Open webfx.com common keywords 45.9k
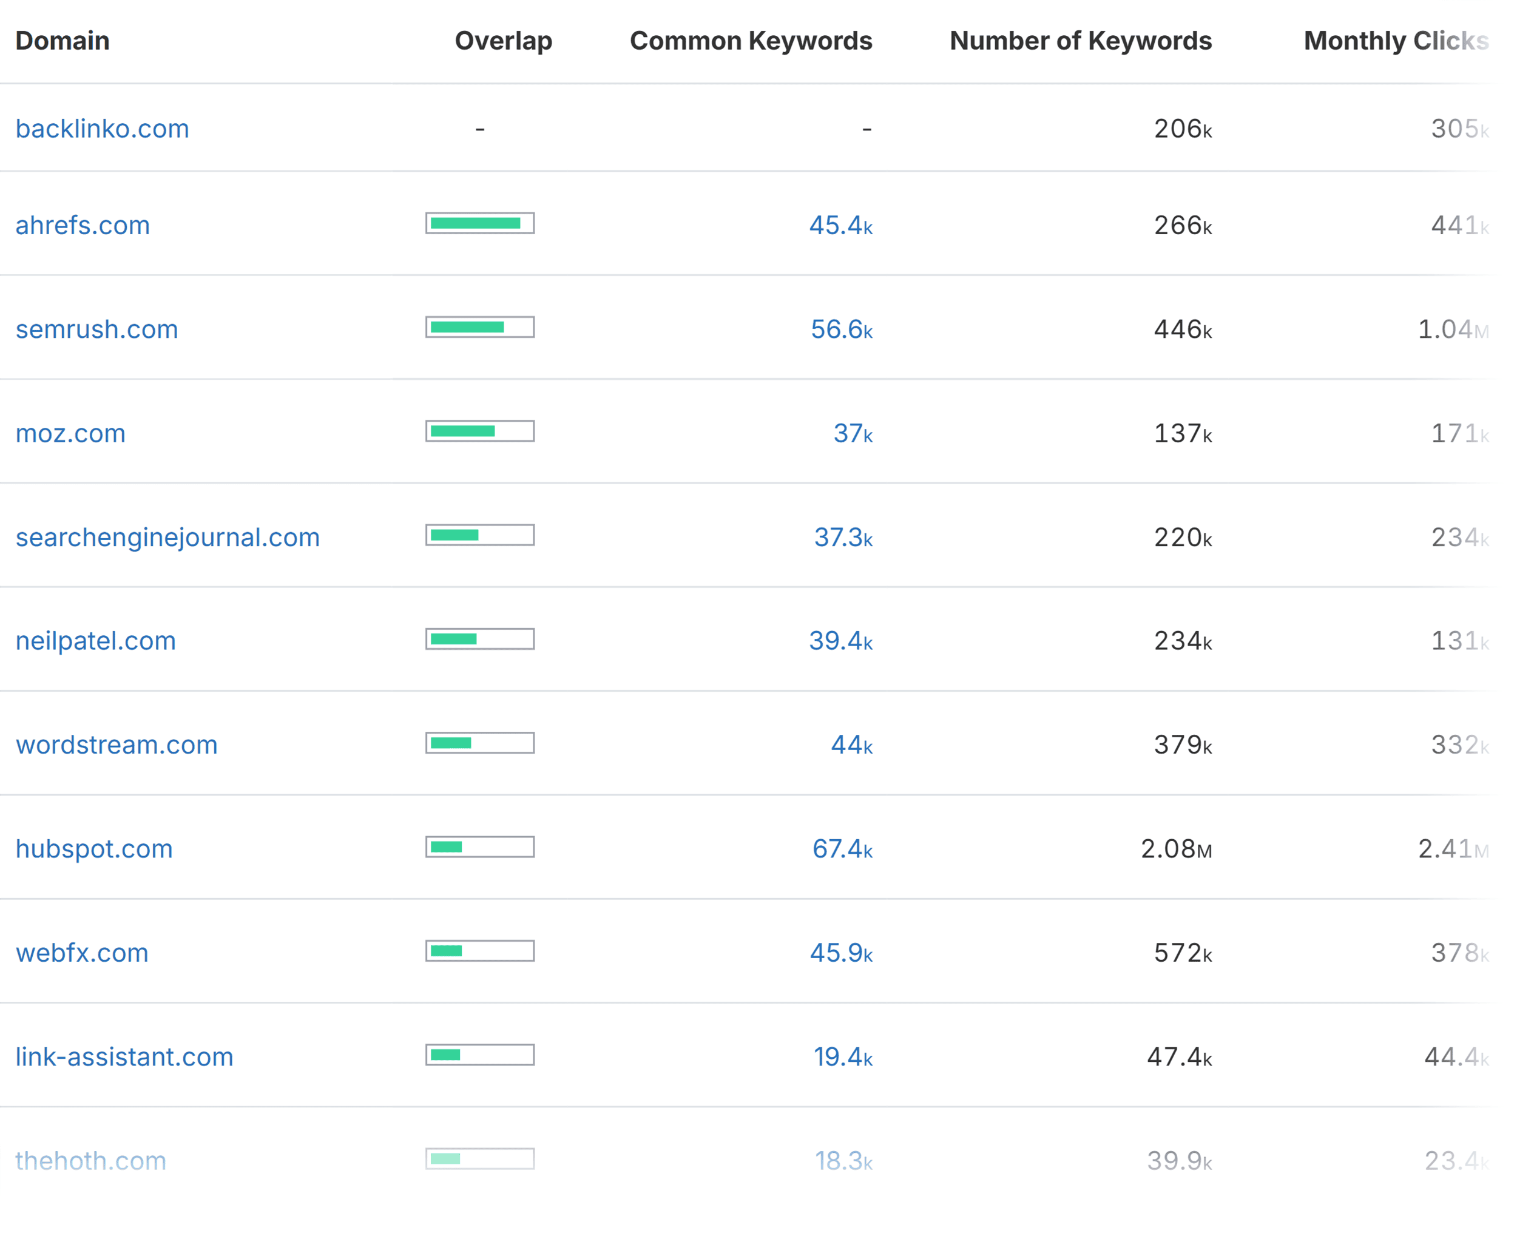 [x=842, y=953]
